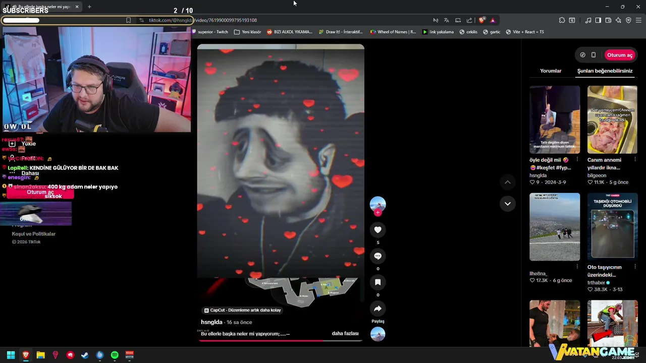This screenshot has height=363, width=646.
Task: Click the share page icon in address bar
Action: tap(469, 20)
